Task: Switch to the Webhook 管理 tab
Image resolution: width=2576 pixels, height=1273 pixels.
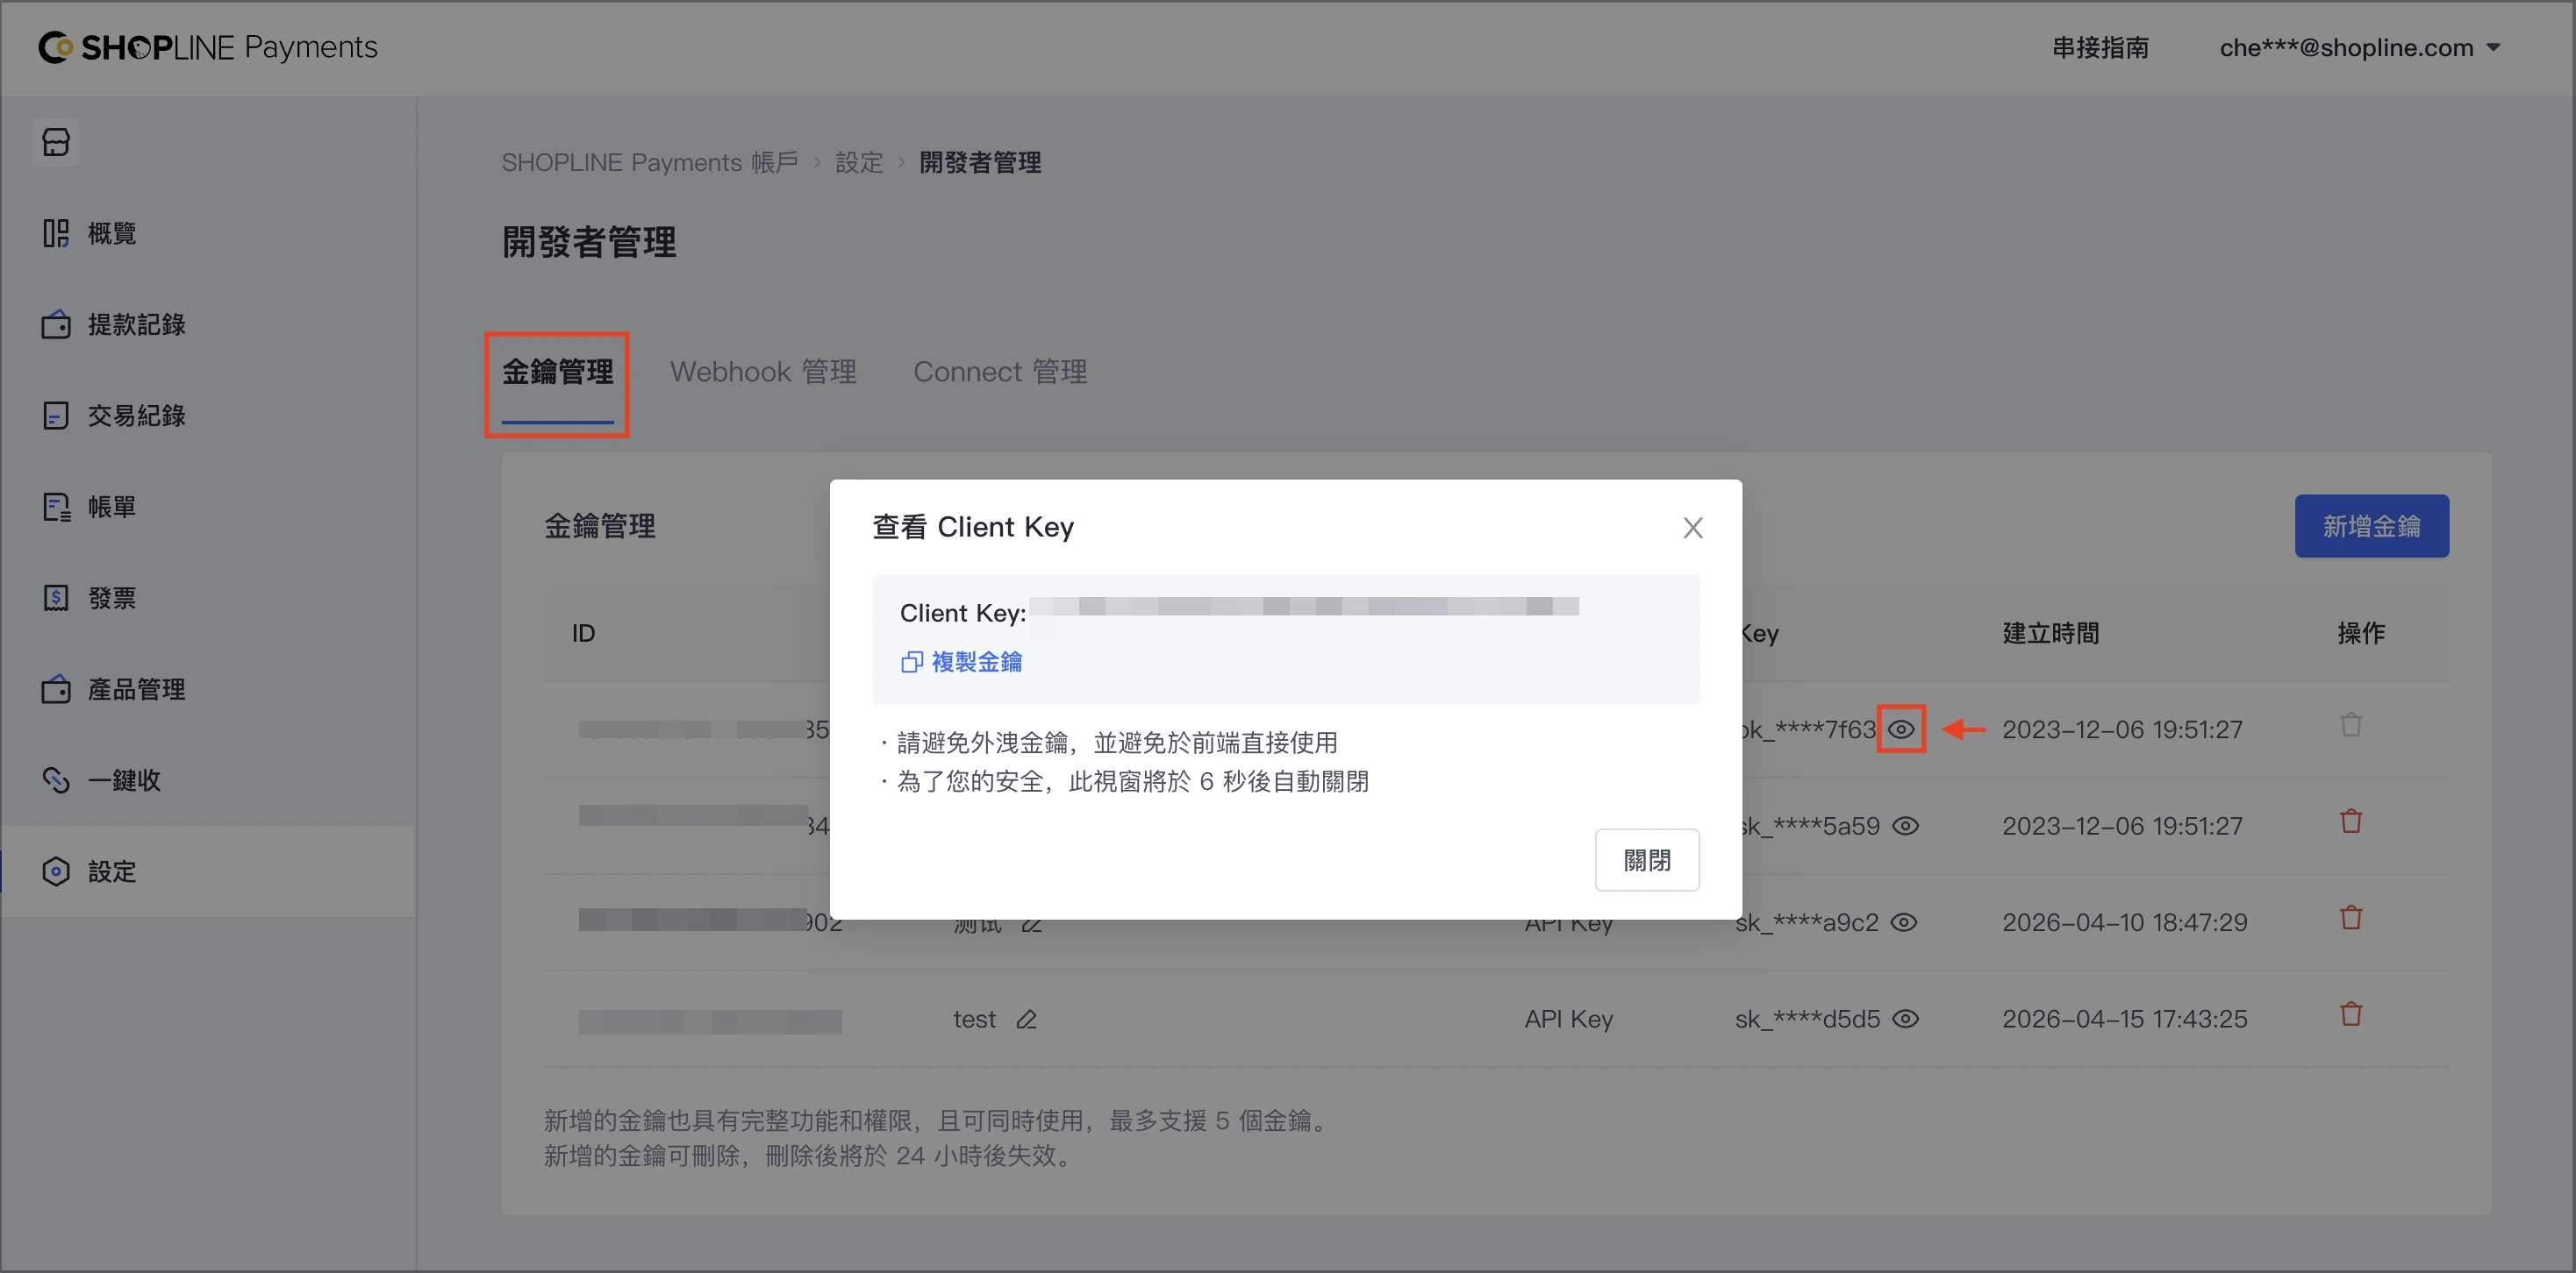Action: (x=763, y=372)
